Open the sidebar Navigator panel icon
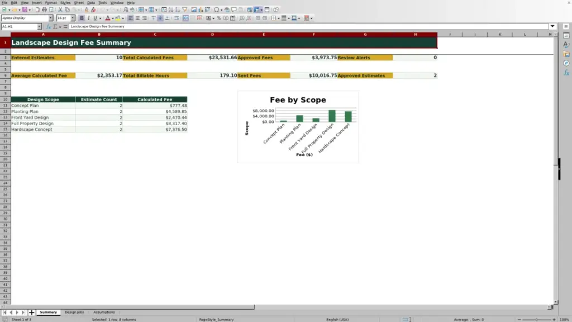 point(566,63)
